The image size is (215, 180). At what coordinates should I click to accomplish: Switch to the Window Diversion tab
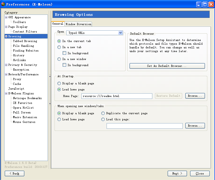point(79,24)
